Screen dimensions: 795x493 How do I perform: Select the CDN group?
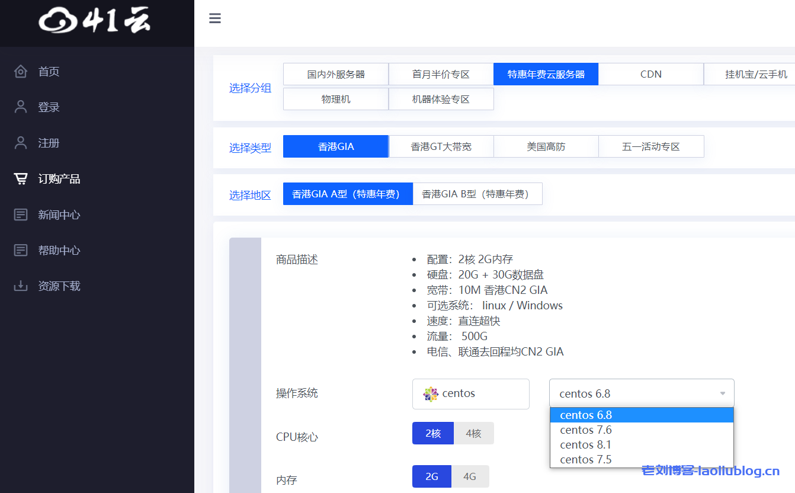coord(651,74)
